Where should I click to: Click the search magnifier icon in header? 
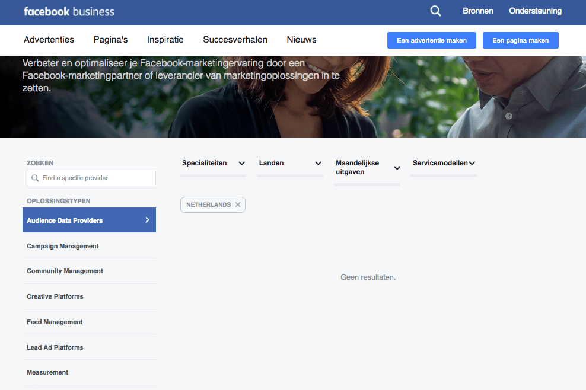click(x=435, y=11)
